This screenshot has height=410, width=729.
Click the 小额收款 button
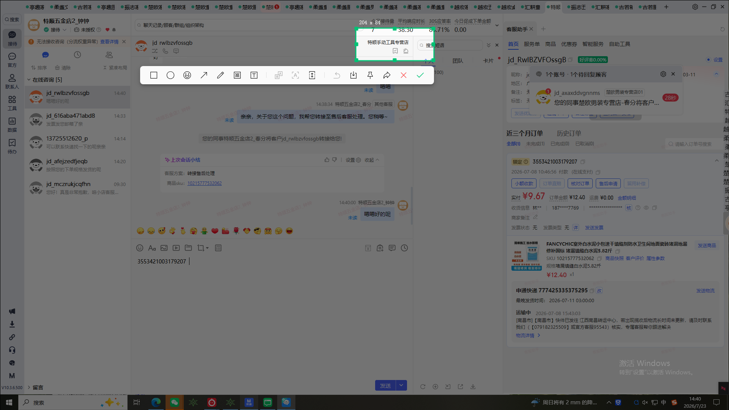(x=524, y=184)
